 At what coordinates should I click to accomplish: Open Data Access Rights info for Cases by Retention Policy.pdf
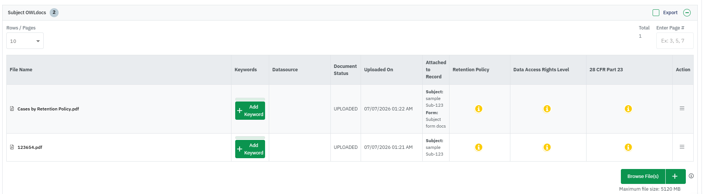click(x=547, y=109)
